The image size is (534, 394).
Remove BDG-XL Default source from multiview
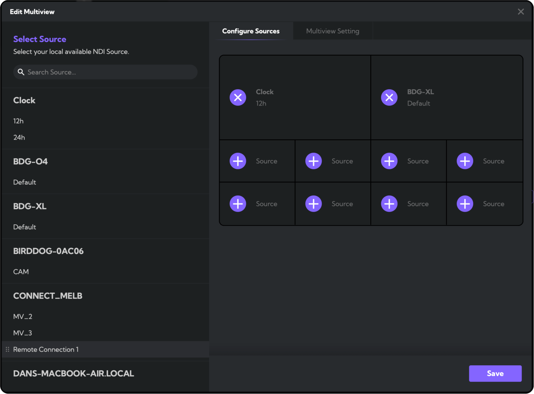[x=389, y=98]
